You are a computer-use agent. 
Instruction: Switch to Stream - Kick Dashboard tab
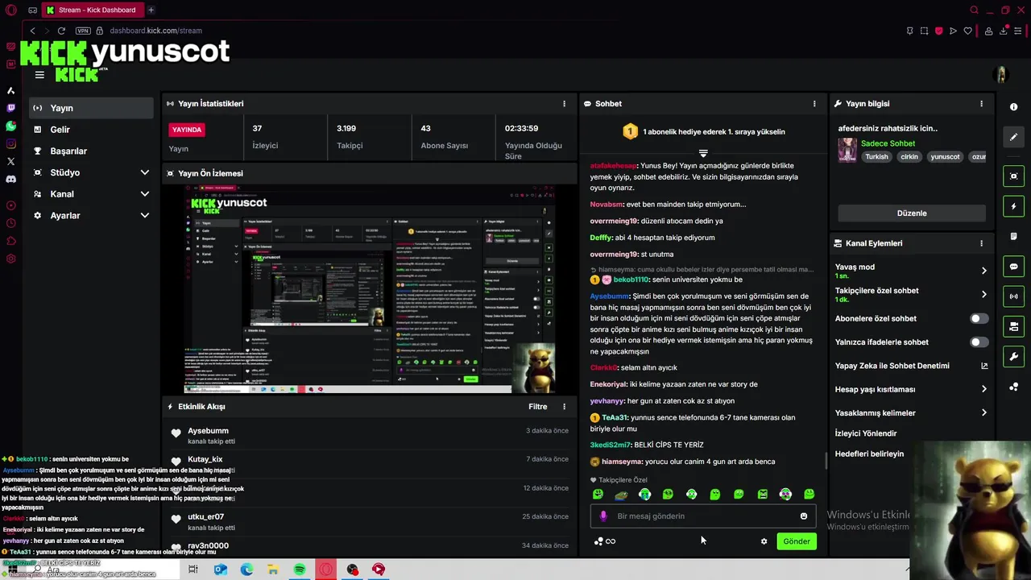pyautogui.click(x=93, y=10)
